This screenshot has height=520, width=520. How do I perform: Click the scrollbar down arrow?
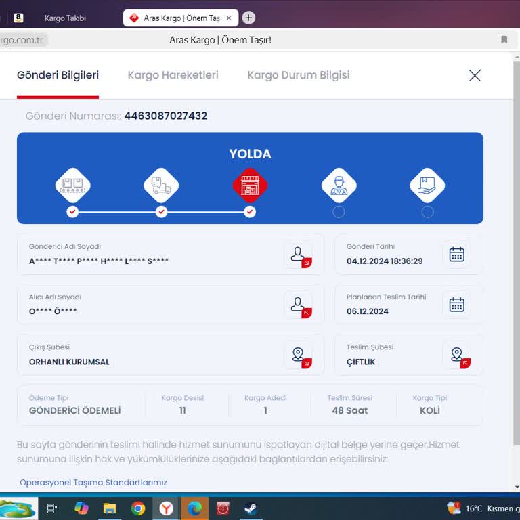(x=517, y=487)
